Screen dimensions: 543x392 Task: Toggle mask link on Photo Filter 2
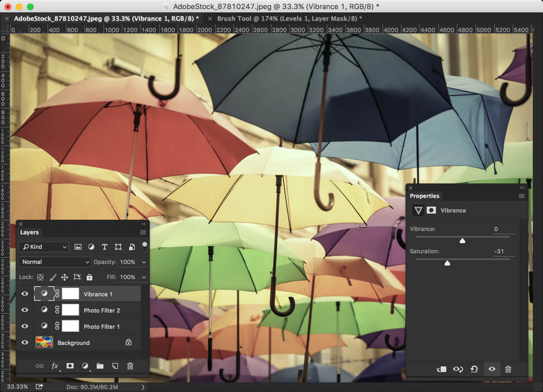(x=57, y=310)
